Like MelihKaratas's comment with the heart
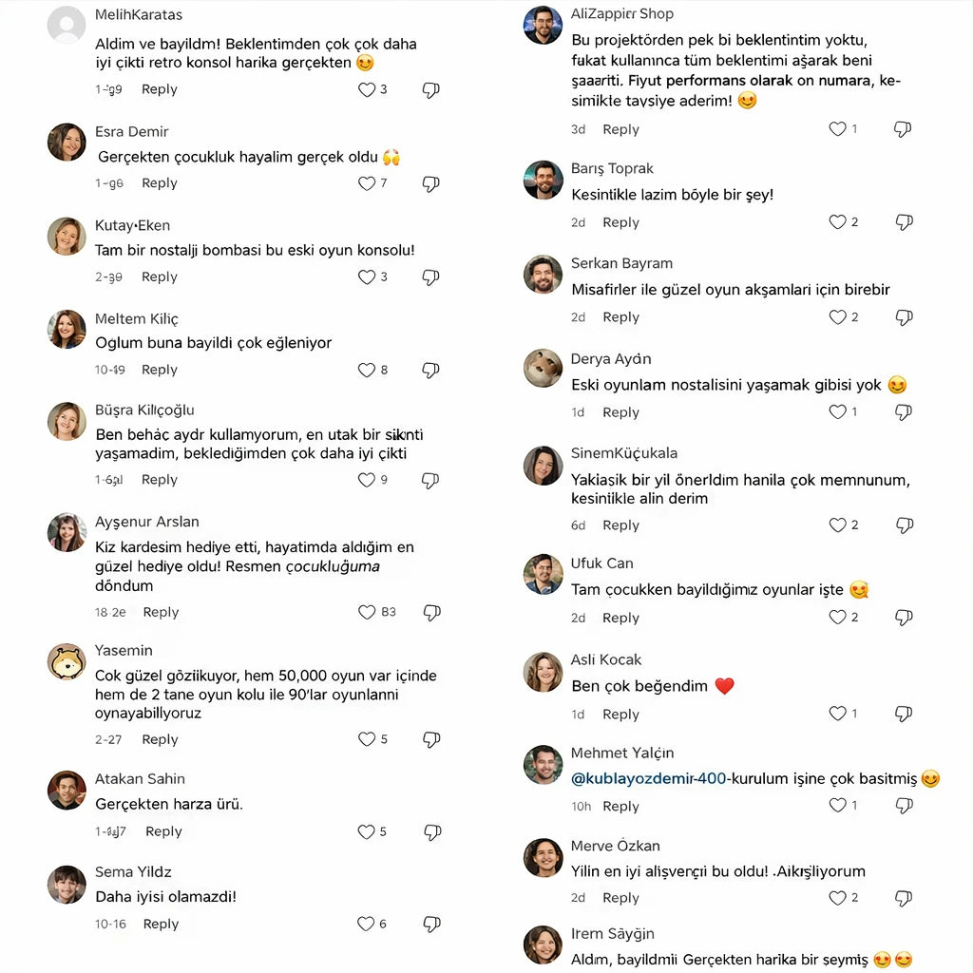The height and width of the screenshot is (973, 973). (x=367, y=89)
